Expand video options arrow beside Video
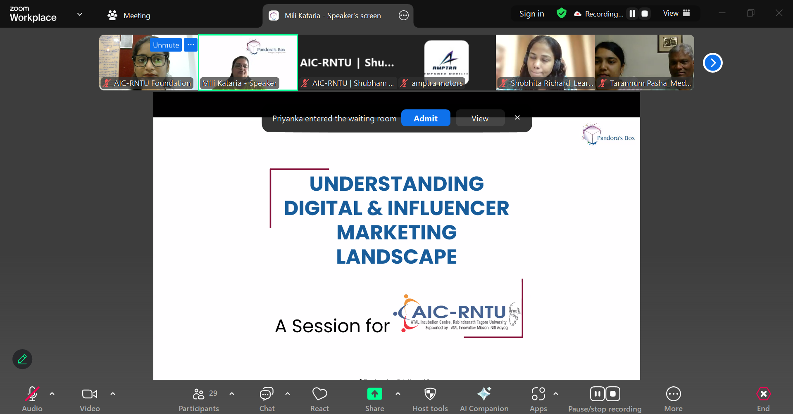The image size is (793, 414). point(113,394)
